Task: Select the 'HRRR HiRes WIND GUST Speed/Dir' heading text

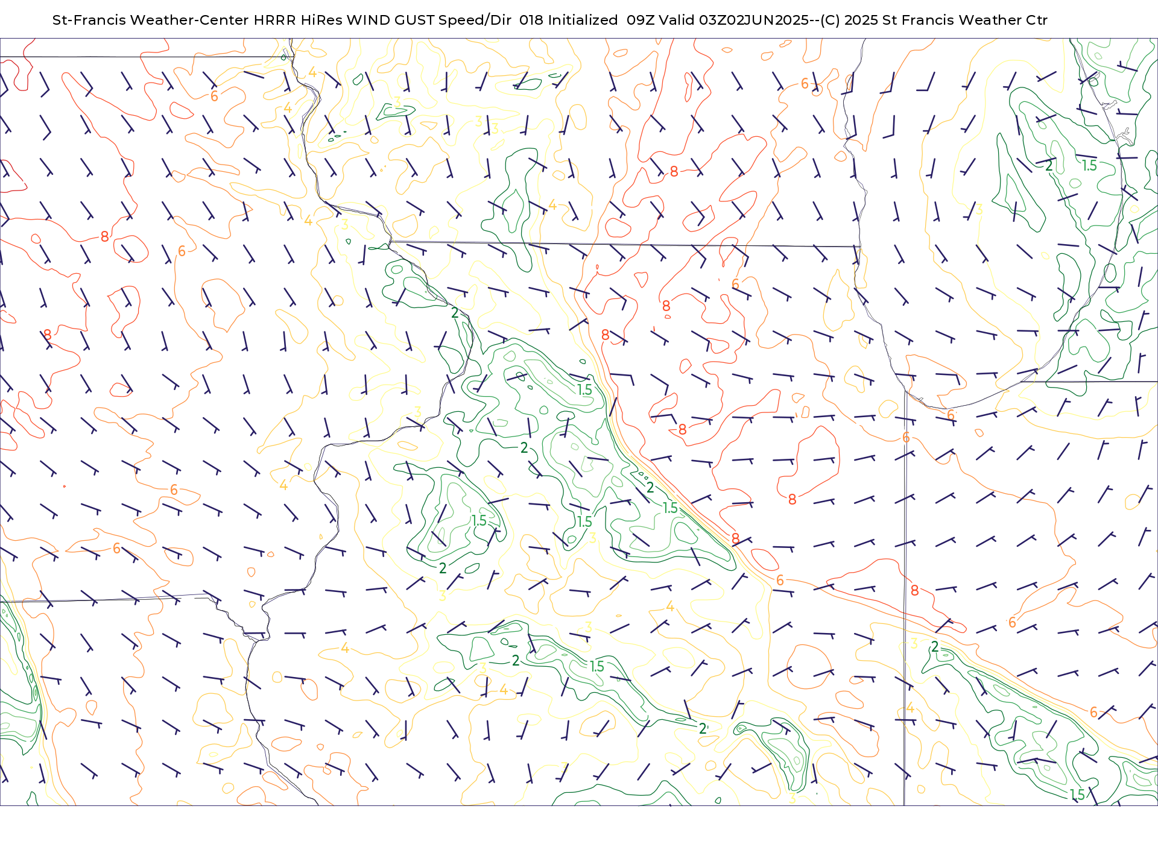Action: tap(382, 20)
